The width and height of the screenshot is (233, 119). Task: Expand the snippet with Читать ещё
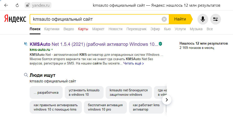134,63
